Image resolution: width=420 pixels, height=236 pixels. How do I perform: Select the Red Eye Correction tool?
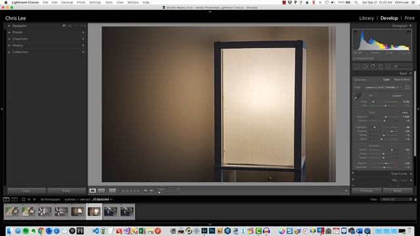[373, 66]
